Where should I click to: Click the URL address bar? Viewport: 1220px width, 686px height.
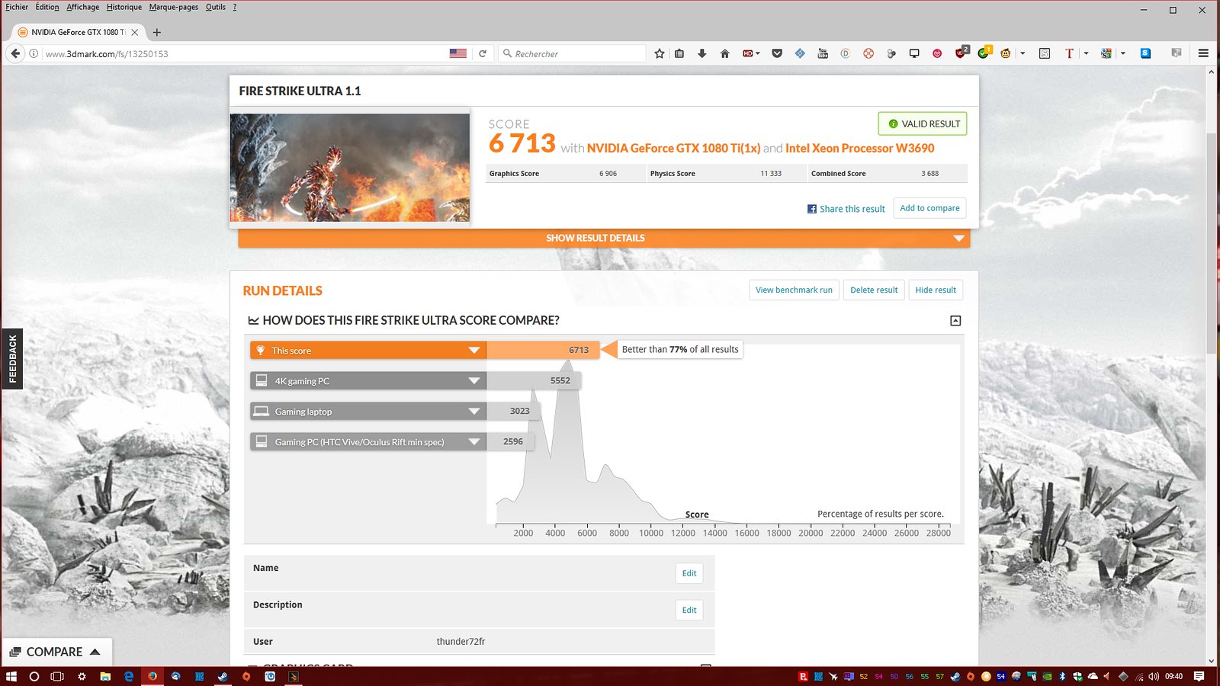point(244,53)
